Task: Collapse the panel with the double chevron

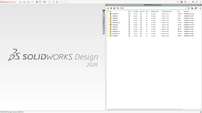Action: [x=107, y=5]
